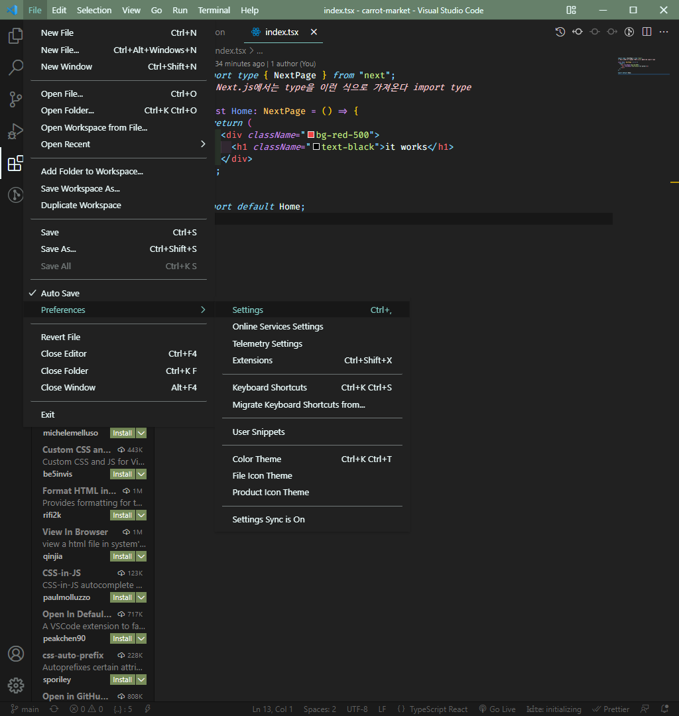Open the Explorer view in activity bar
The height and width of the screenshot is (716, 679).
15,36
